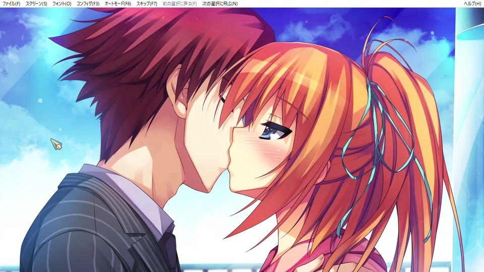Click 前の選択に戻る(P) menu item
This screenshot has width=484, height=272.
click(x=179, y=4)
